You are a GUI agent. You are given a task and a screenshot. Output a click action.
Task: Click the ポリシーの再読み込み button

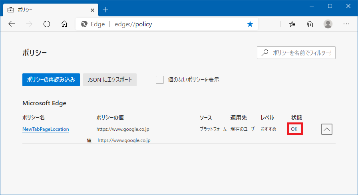(x=51, y=80)
